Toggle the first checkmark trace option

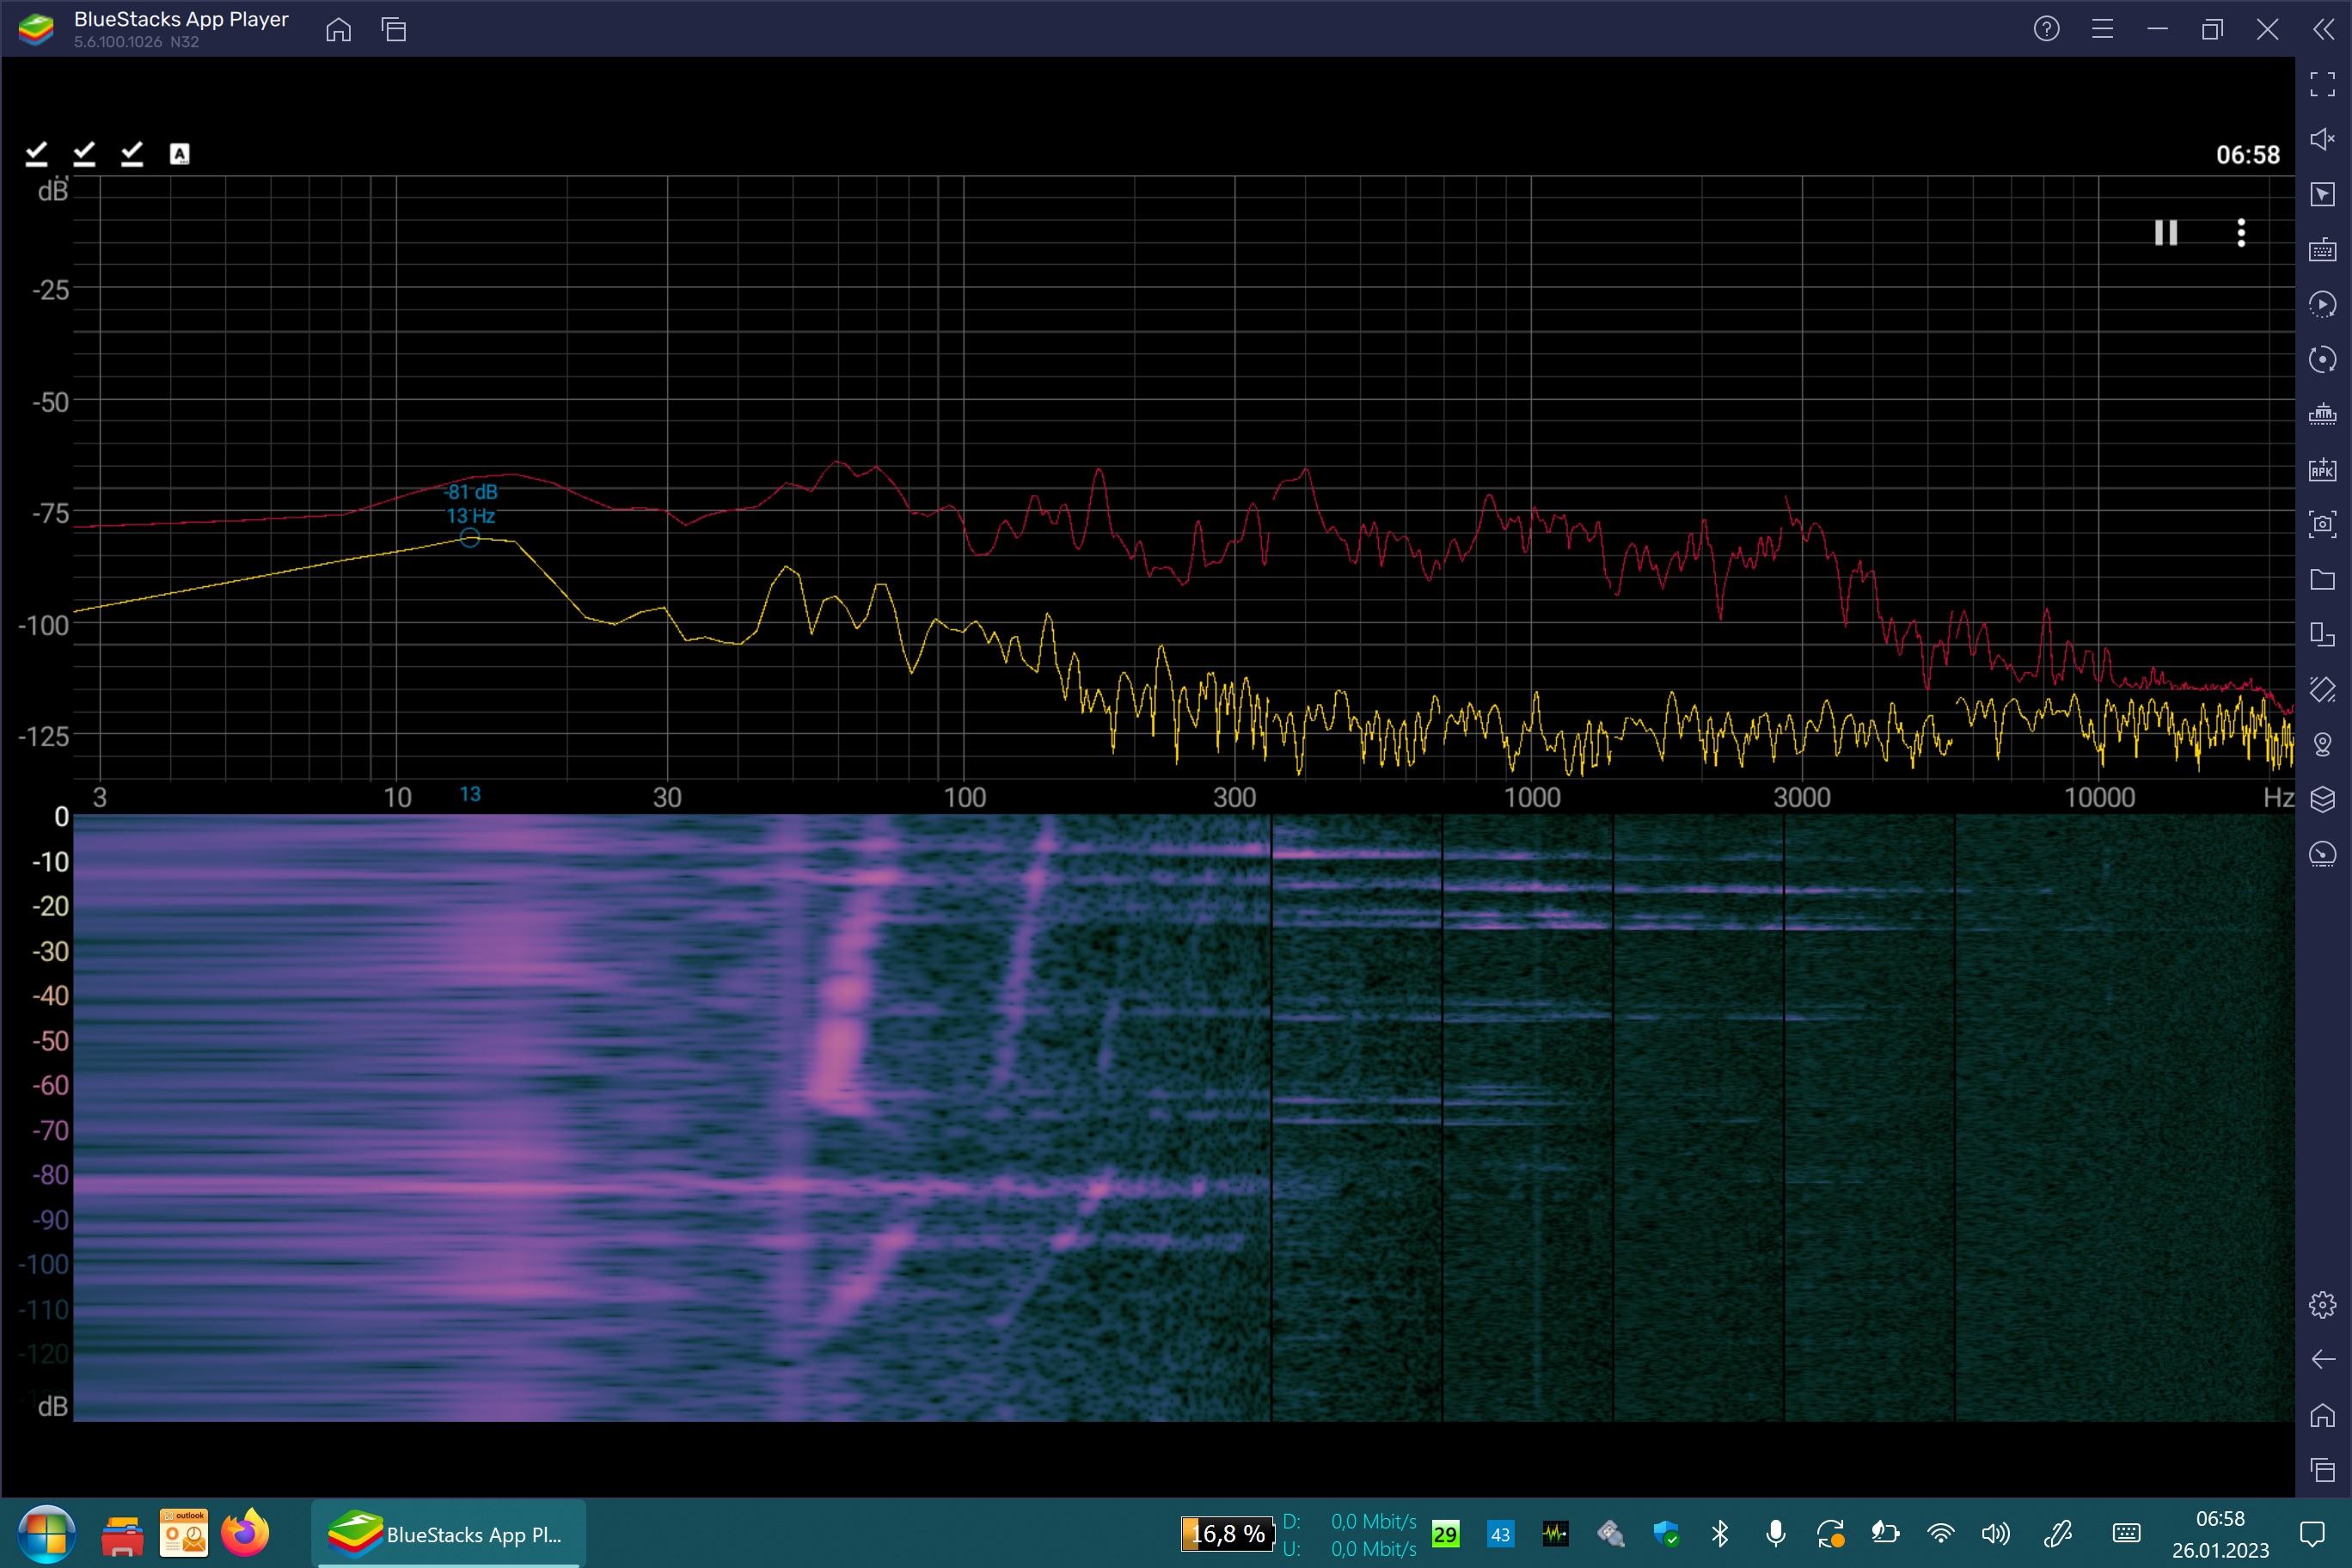pyautogui.click(x=37, y=153)
